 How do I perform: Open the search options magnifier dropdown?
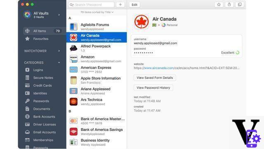(x=72, y=5)
